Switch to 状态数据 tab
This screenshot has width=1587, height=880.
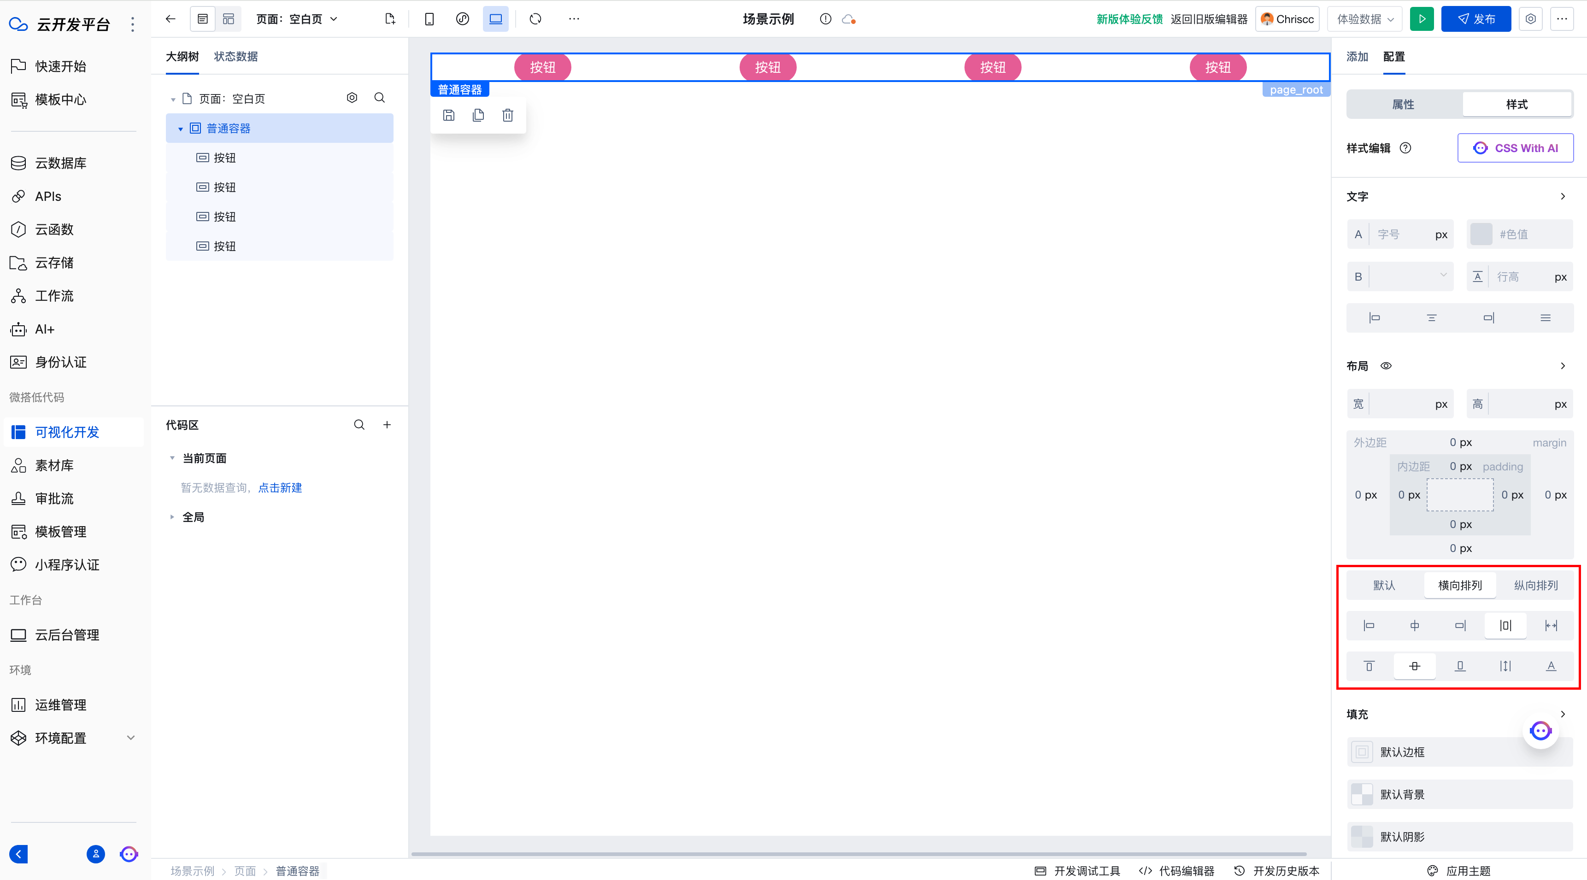tap(236, 57)
